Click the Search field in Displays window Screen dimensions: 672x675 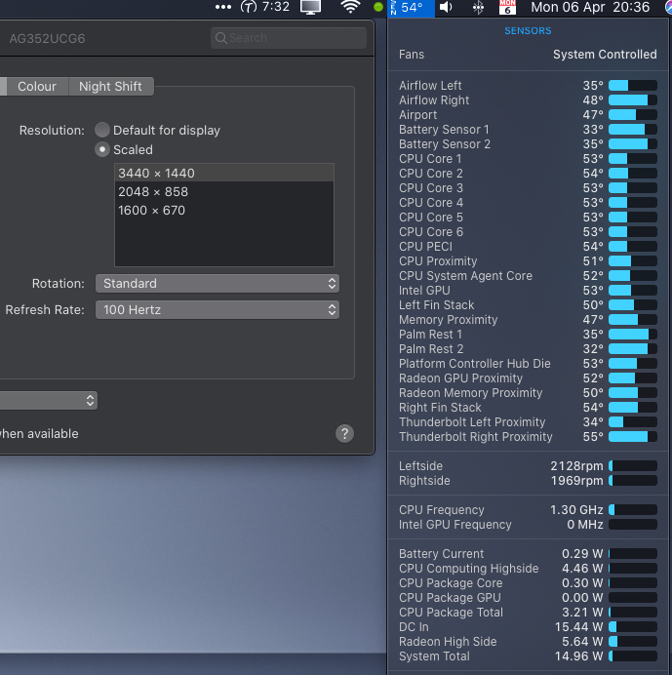[x=289, y=38]
